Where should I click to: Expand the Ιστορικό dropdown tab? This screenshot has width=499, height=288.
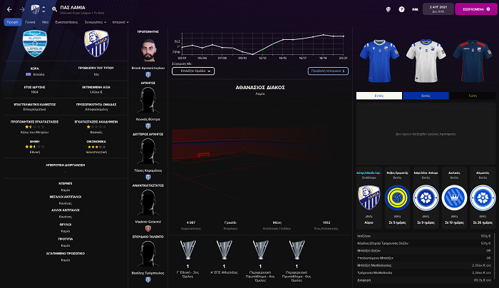[x=120, y=22]
